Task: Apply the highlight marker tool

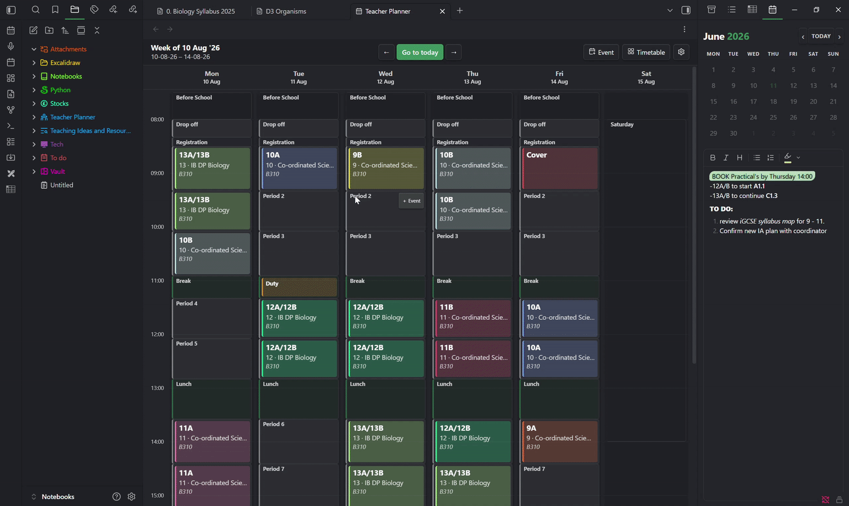Action: (787, 157)
